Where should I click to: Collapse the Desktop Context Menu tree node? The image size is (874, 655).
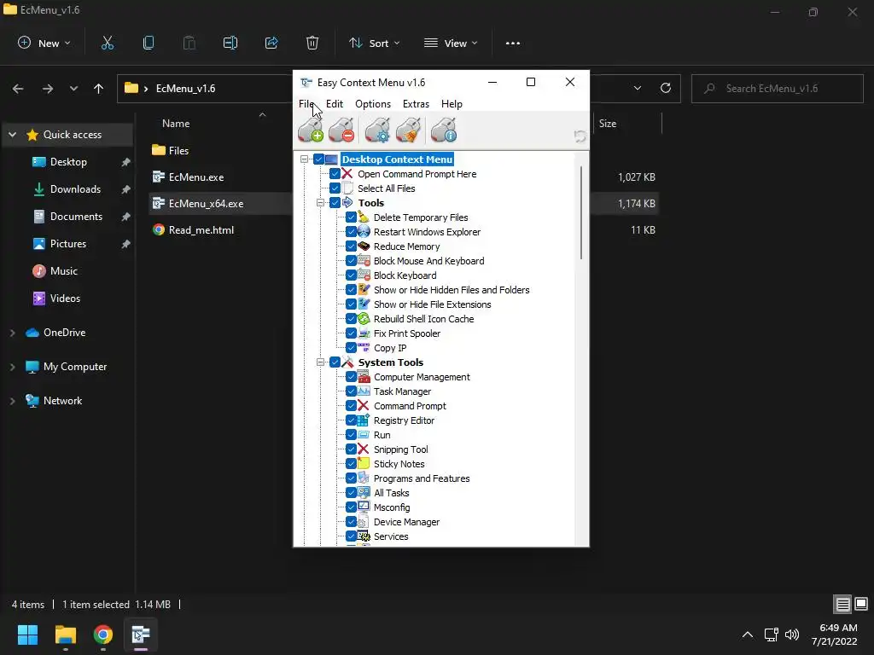point(305,159)
